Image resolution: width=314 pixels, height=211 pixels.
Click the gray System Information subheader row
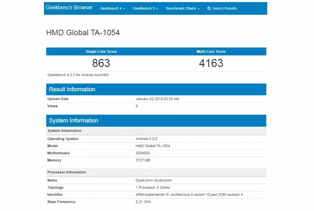(x=156, y=131)
